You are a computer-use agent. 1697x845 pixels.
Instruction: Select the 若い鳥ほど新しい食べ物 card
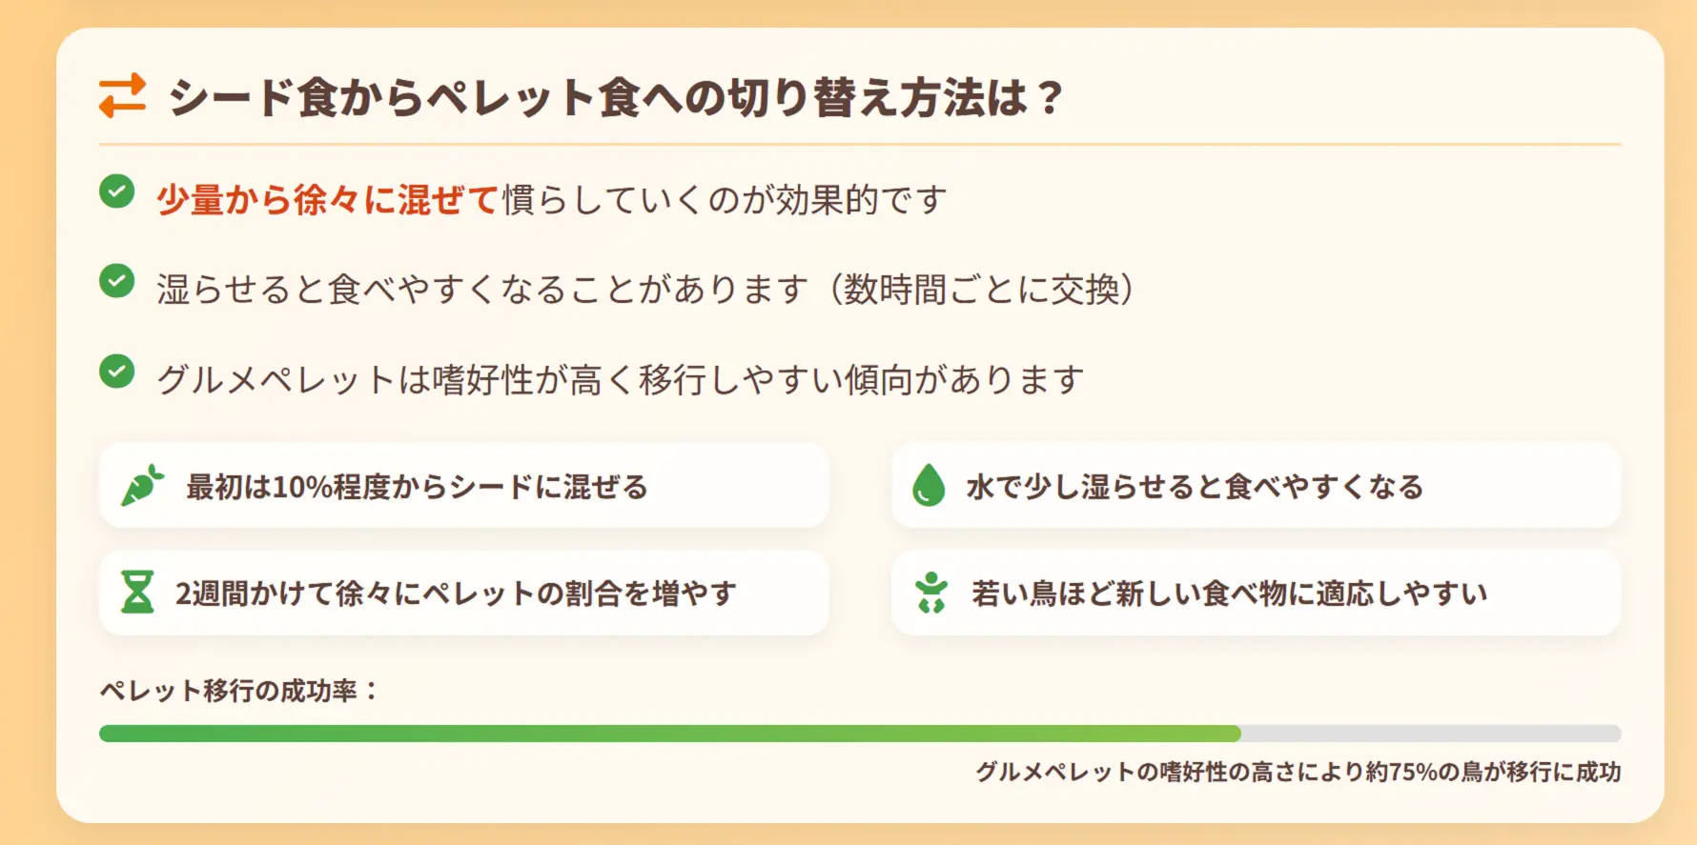coord(1256,593)
